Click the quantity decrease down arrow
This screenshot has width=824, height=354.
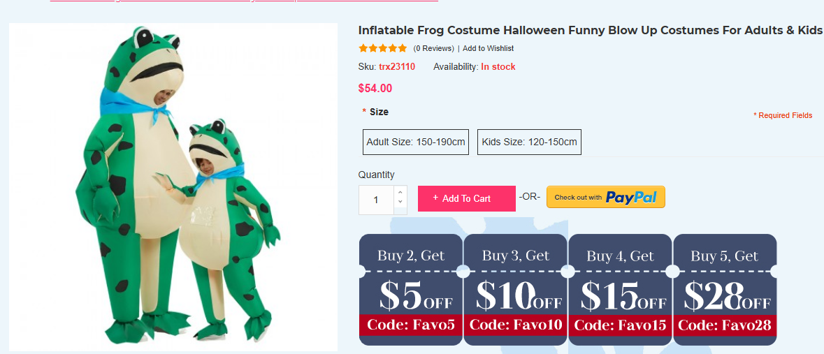tap(400, 202)
